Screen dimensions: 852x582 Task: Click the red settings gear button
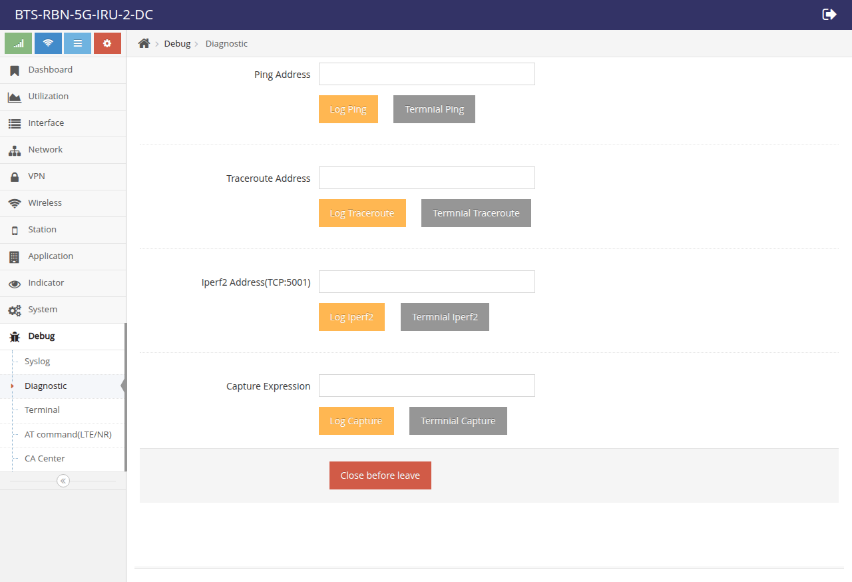(x=107, y=43)
